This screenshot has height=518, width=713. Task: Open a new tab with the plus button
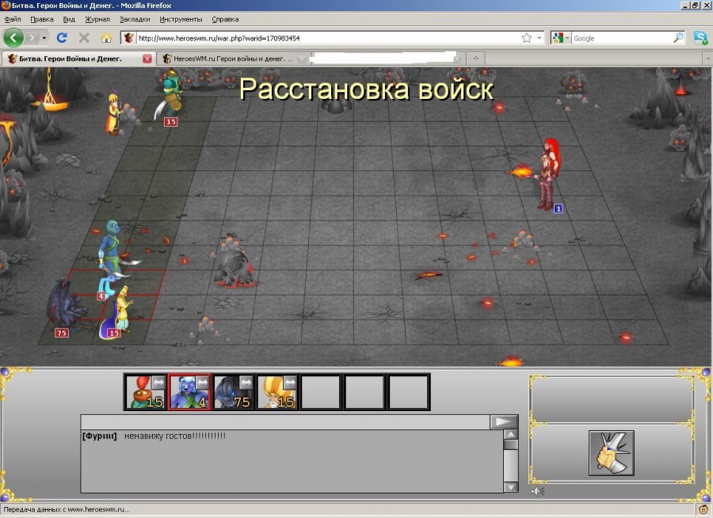click(x=475, y=59)
